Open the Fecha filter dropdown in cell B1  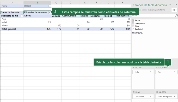[x=50, y=6]
